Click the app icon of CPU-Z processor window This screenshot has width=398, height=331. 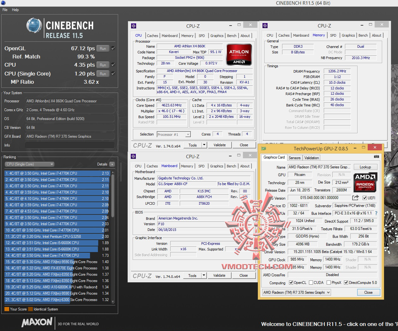point(133,26)
